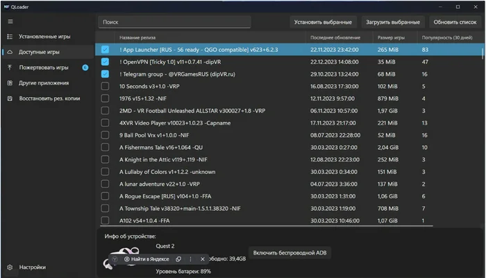Maximize the QLoader window

coord(458,7)
